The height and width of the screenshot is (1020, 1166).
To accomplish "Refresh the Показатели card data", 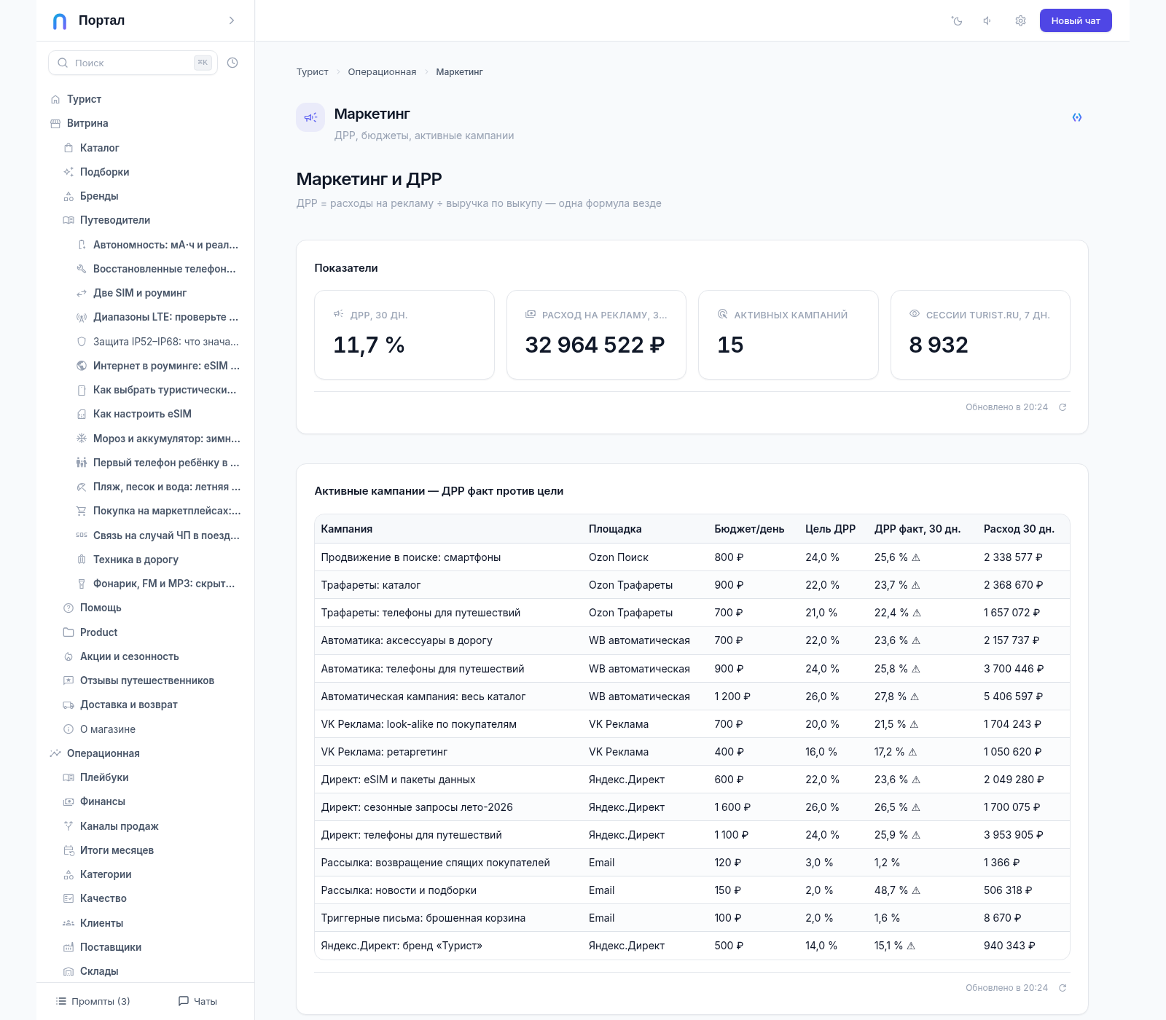I will [1063, 407].
